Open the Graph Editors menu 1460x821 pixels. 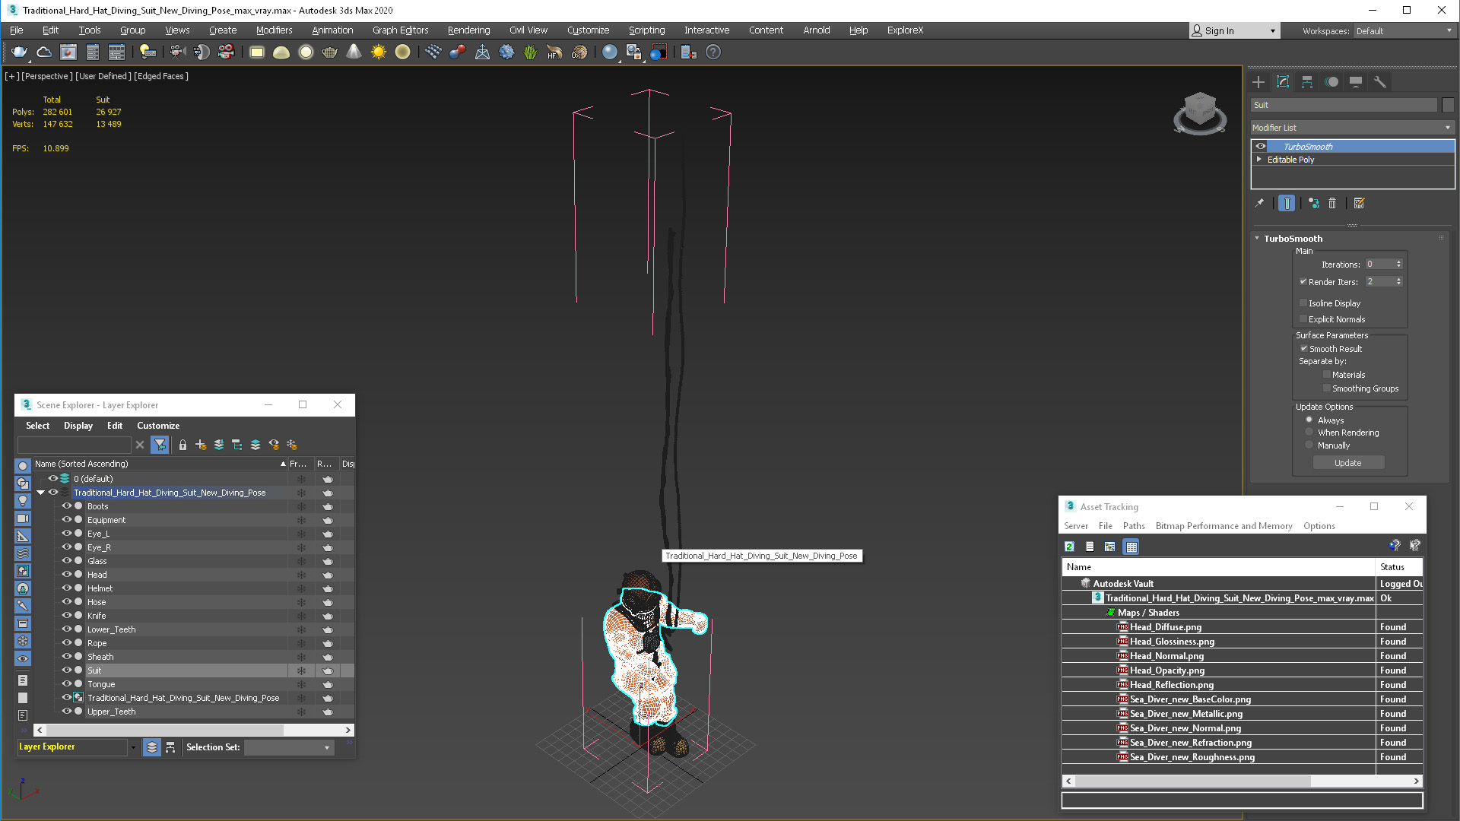click(x=400, y=30)
